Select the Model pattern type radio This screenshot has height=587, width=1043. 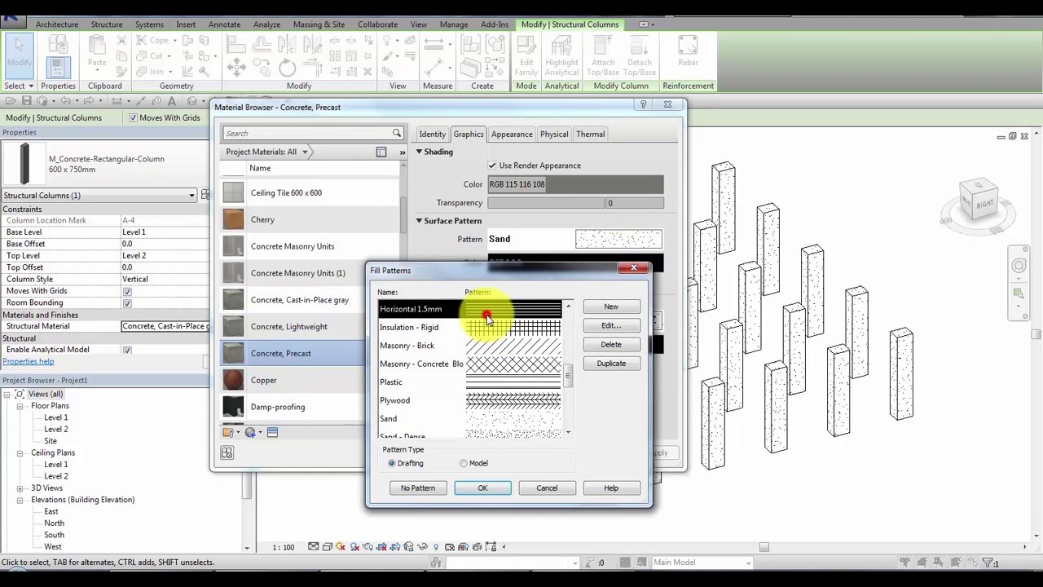(464, 463)
